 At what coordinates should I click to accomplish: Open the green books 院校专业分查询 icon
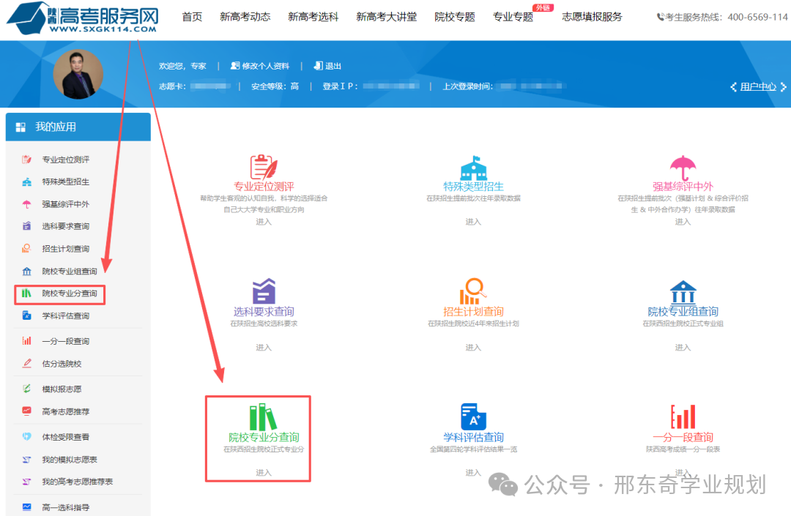[x=264, y=416]
